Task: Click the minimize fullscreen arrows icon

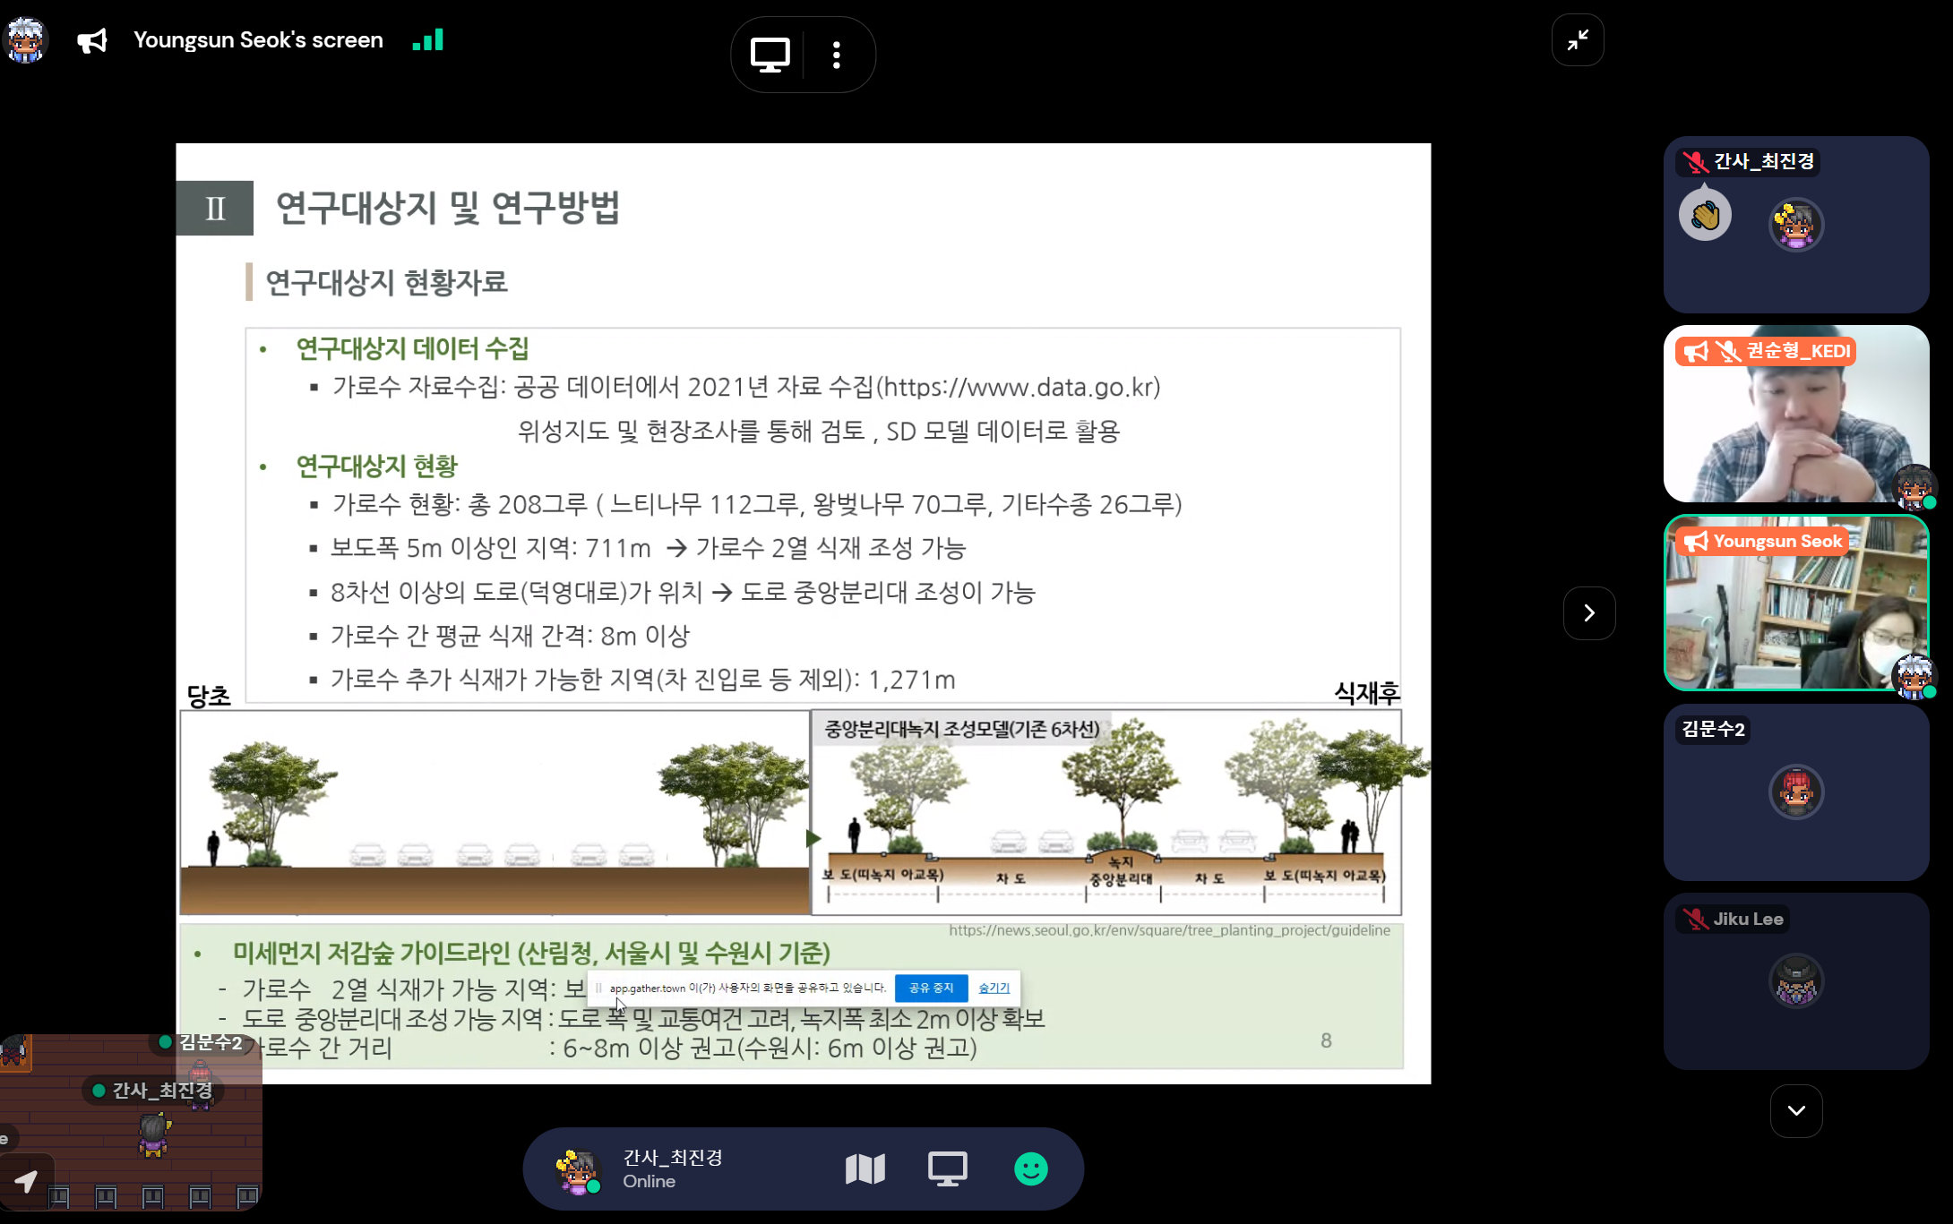Action: 1578,40
